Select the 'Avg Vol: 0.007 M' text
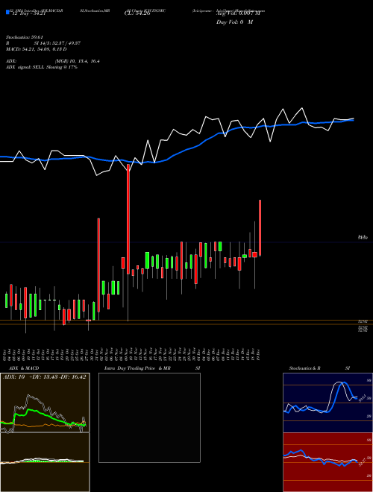The image size is (373, 492). (238, 13)
